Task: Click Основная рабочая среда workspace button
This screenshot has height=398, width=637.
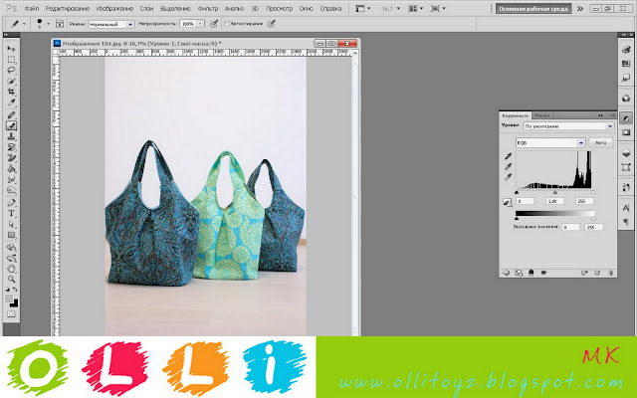Action: tap(533, 9)
